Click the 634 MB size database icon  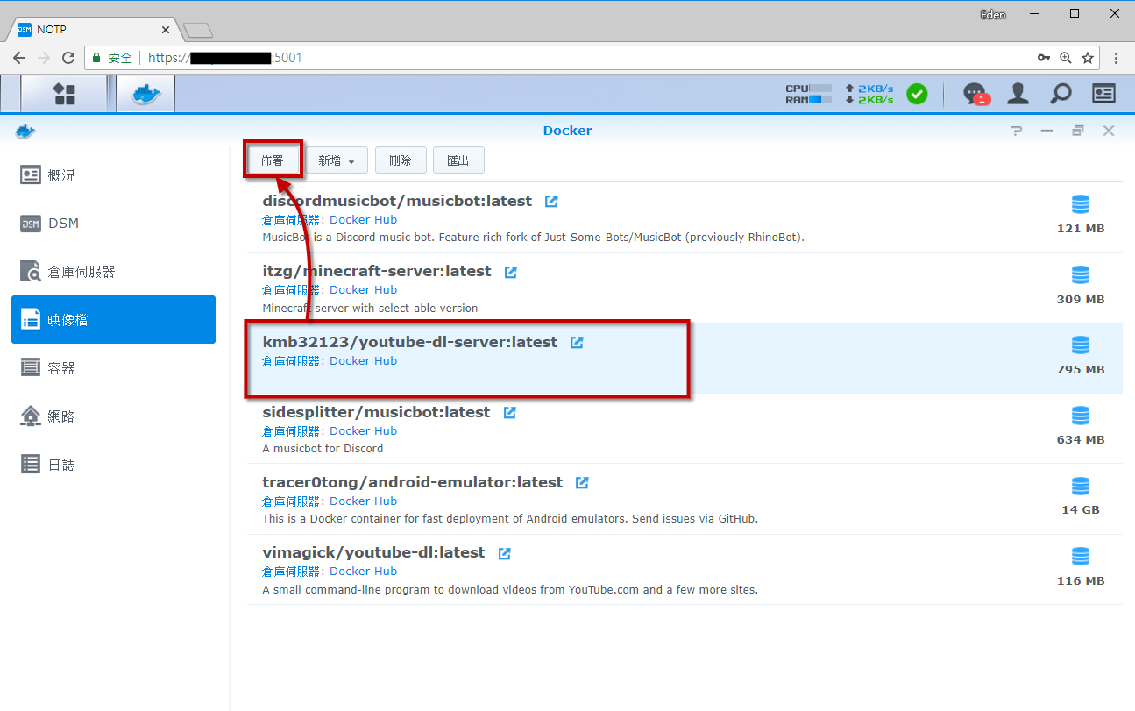[1081, 416]
